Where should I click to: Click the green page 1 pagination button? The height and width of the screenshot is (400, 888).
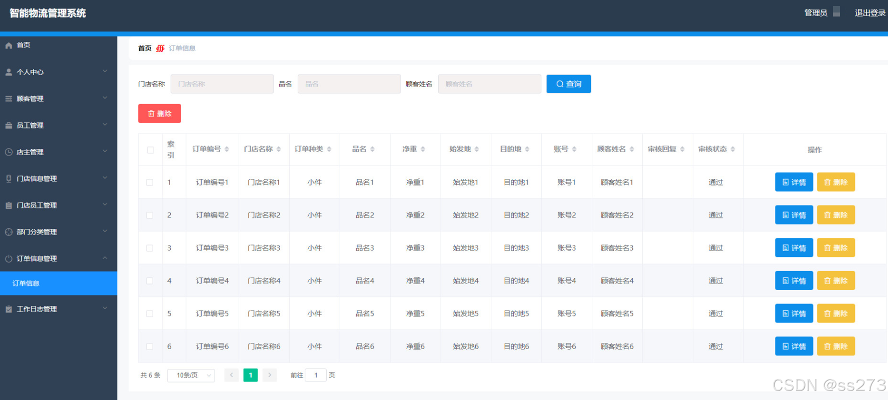point(251,375)
